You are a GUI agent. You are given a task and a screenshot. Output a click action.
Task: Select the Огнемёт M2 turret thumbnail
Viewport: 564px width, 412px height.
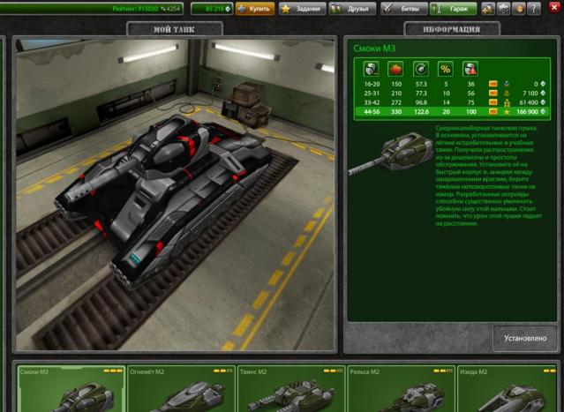181,390
